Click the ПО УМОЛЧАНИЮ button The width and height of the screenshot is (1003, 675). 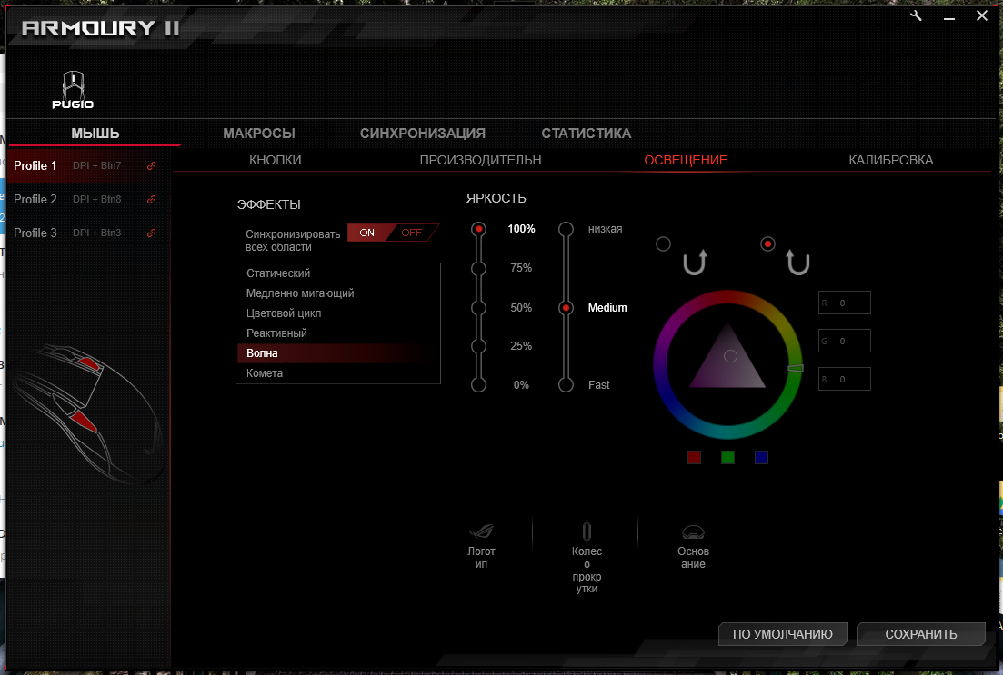click(x=783, y=634)
